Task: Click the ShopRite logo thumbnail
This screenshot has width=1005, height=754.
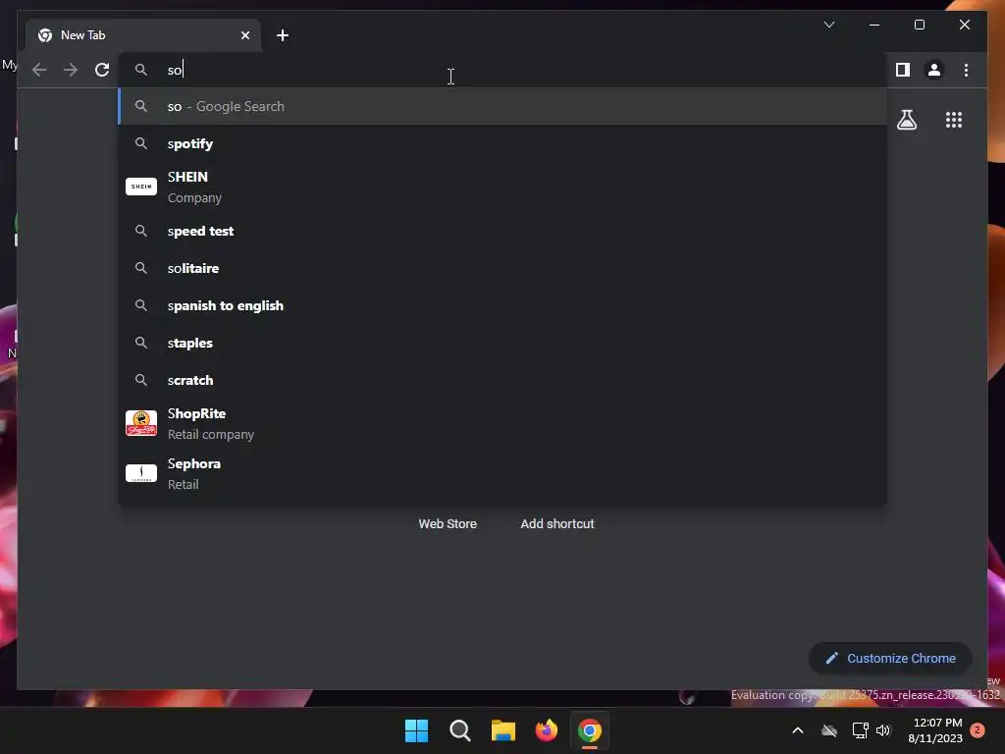Action: 141,423
